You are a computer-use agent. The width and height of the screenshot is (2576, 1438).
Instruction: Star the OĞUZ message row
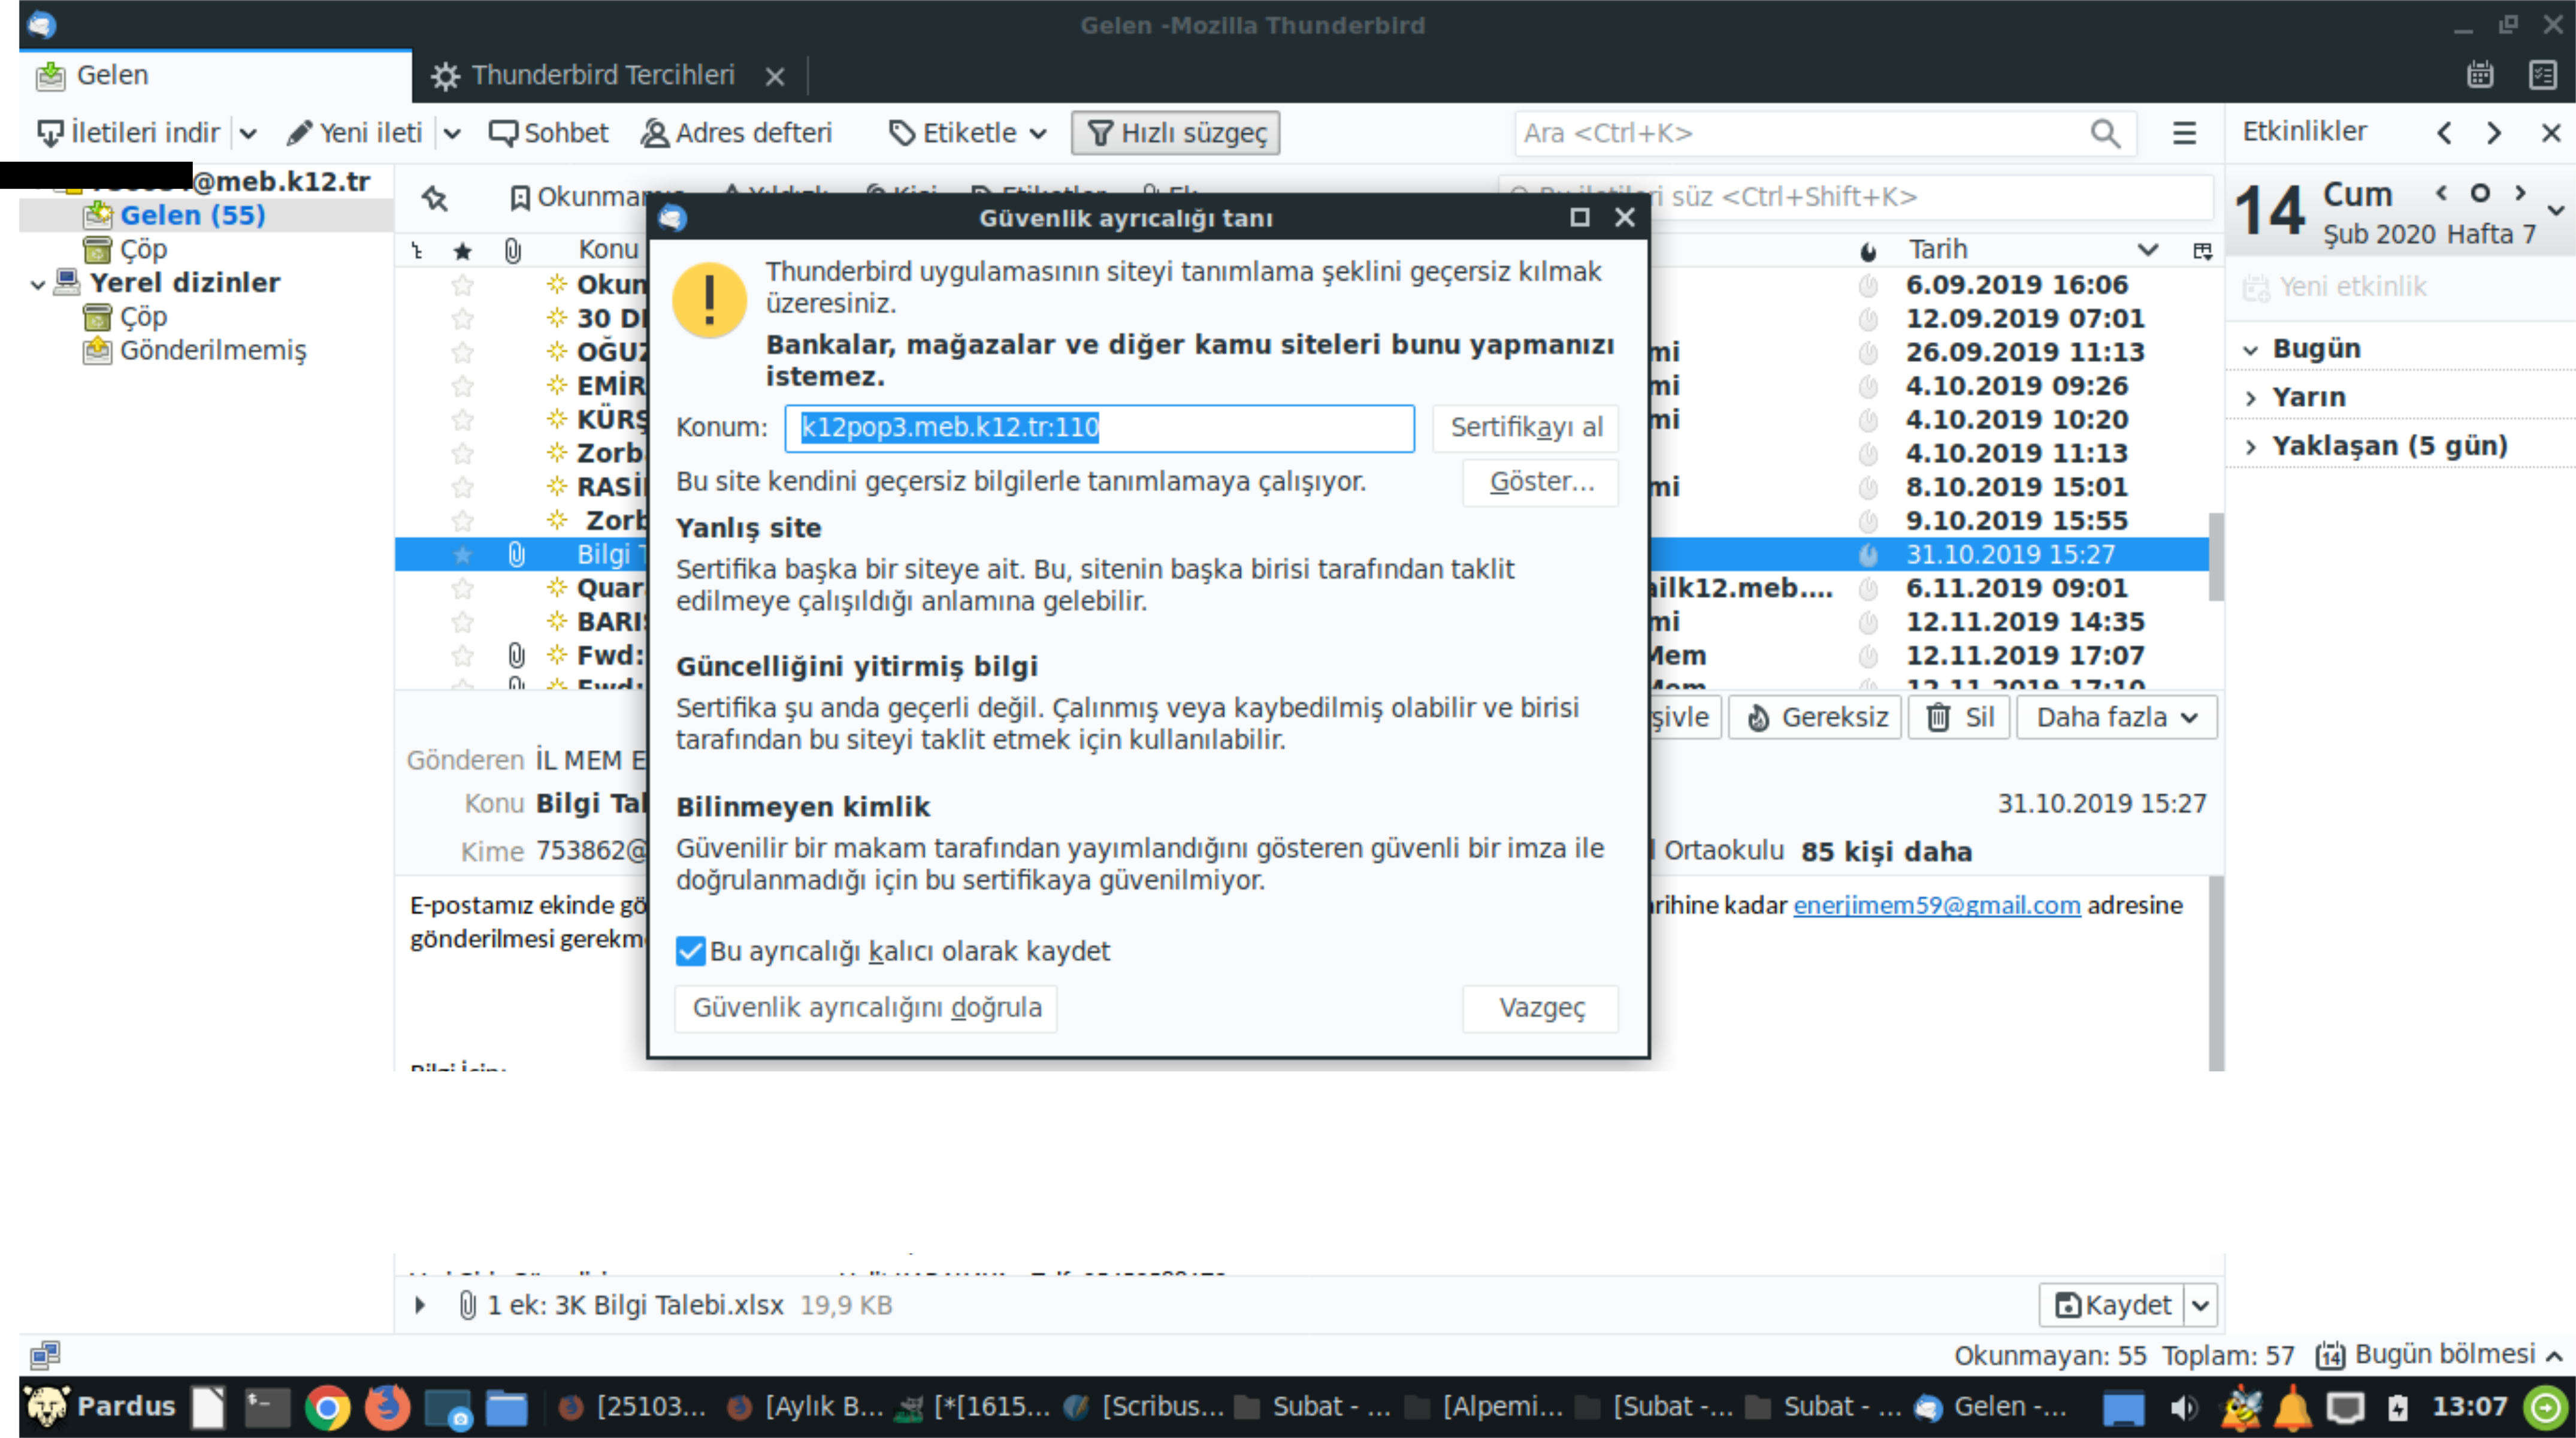[462, 352]
